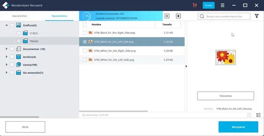Check the Varios(199) checkbox
The width and height of the screenshot is (264, 136).
[x=12, y=65]
